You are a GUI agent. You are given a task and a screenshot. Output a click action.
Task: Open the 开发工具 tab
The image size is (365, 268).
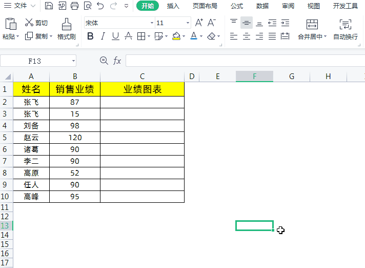pyautogui.click(x=345, y=6)
